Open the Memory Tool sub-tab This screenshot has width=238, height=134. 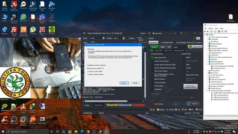coord(168,51)
